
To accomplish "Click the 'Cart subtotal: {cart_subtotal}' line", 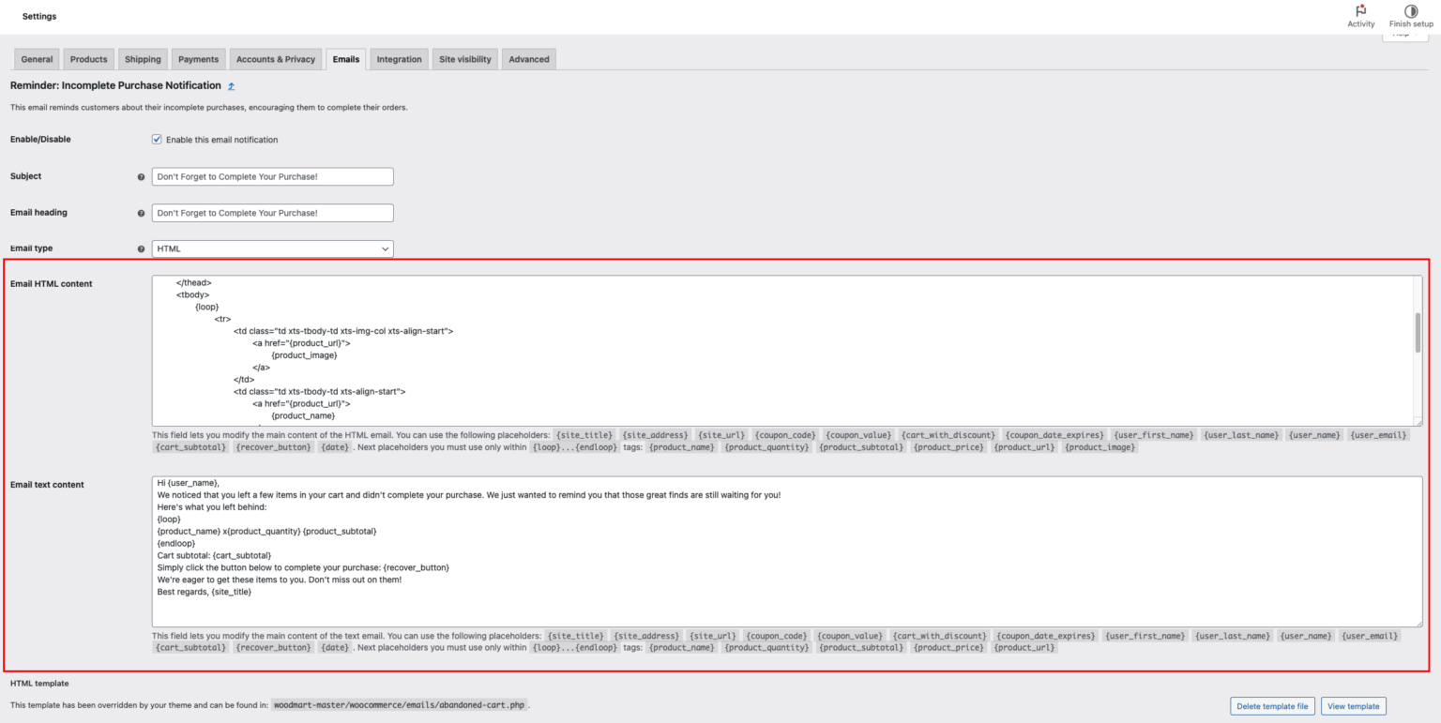I will click(214, 555).
